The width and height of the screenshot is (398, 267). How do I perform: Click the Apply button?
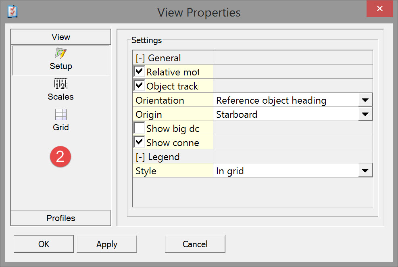[107, 244]
